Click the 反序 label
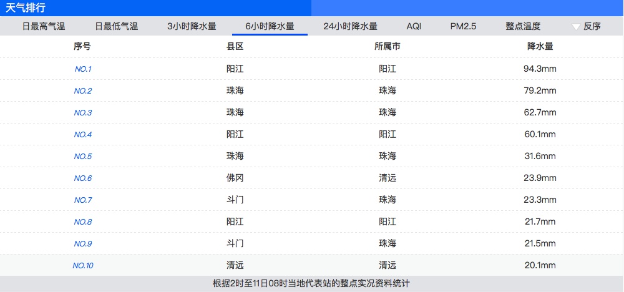Viewport: 624px width, 292px height. coord(592,27)
